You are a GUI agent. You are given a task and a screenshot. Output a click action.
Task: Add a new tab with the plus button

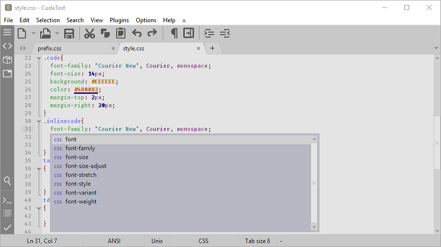212,48
